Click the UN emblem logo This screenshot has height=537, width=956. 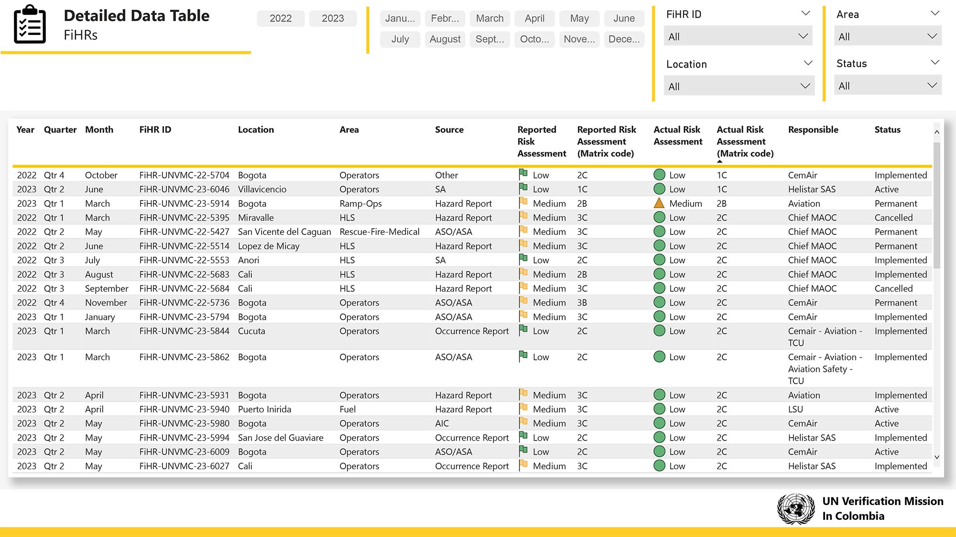tap(796, 509)
